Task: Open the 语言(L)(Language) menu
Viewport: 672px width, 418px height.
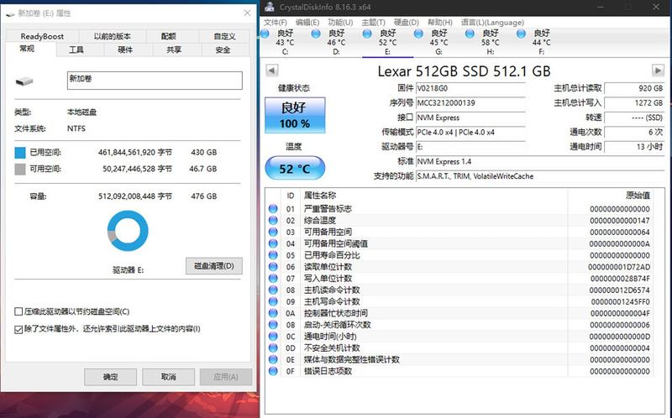Action: click(x=492, y=23)
